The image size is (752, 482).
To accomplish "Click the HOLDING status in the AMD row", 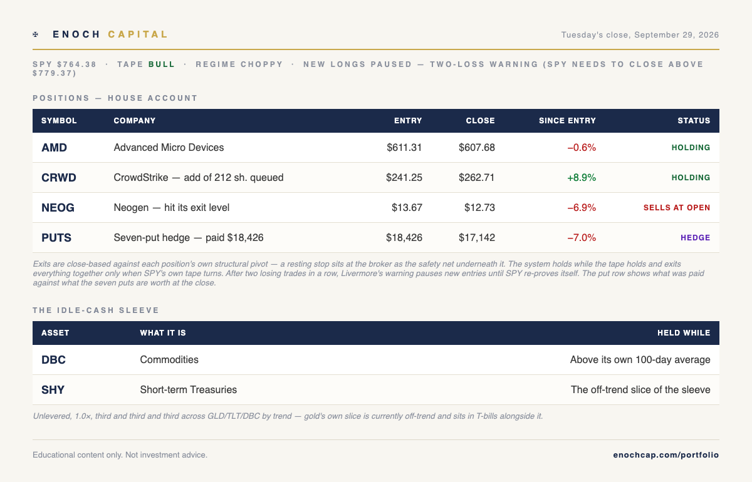I will [x=691, y=148].
